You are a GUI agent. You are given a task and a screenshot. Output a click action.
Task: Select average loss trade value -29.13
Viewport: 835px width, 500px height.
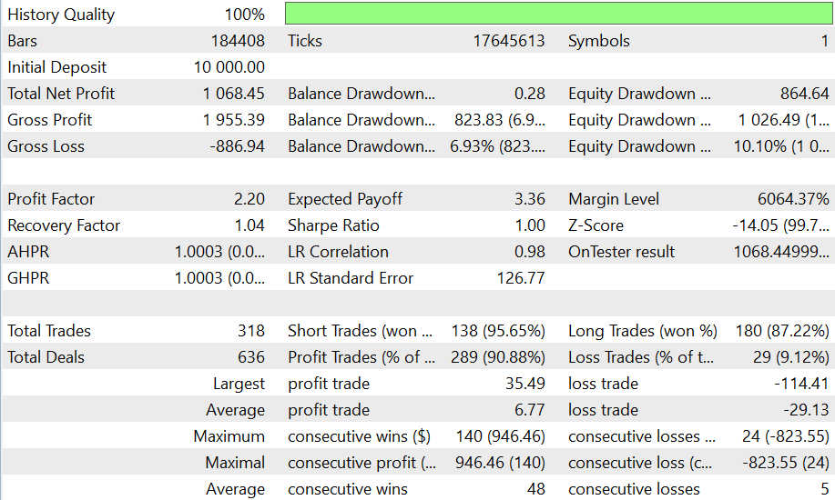click(x=806, y=410)
